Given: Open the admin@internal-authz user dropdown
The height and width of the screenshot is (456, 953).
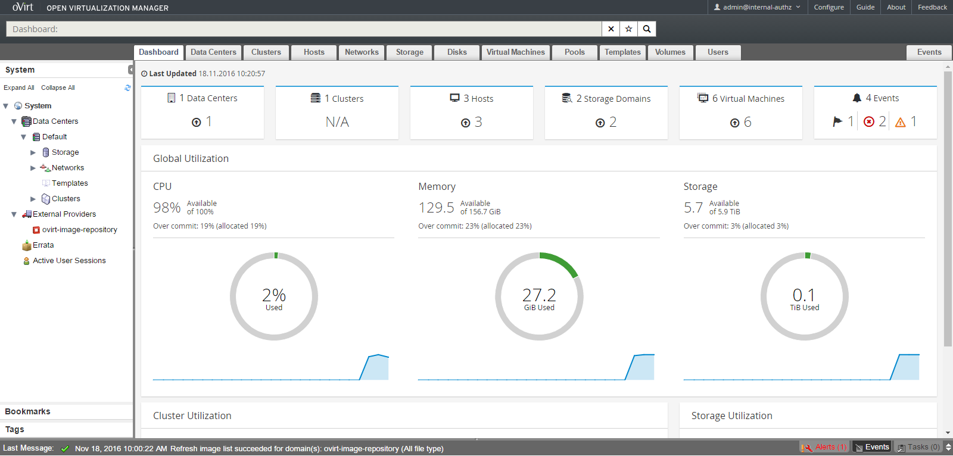Looking at the screenshot, I should click(757, 7).
